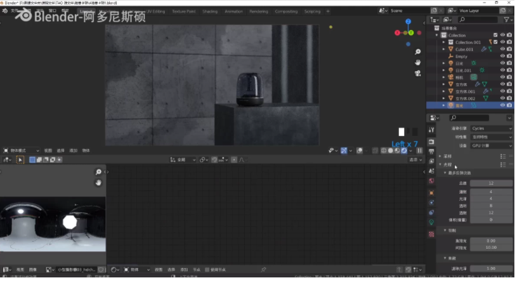Click the filter glossy 1.00 field
Screen dimensions: 515x292
pyautogui.click(x=491, y=269)
